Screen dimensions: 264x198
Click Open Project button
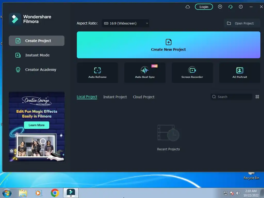(242, 23)
